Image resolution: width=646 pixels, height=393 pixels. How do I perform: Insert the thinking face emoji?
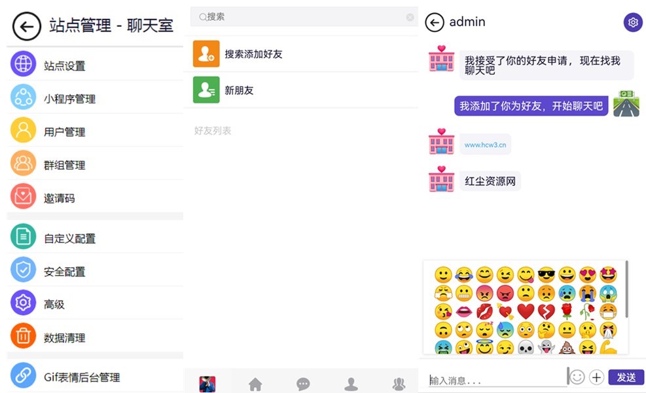point(547,330)
